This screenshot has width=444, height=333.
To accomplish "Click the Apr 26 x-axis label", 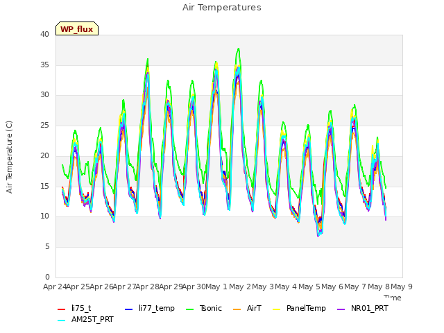I will coord(101,287).
